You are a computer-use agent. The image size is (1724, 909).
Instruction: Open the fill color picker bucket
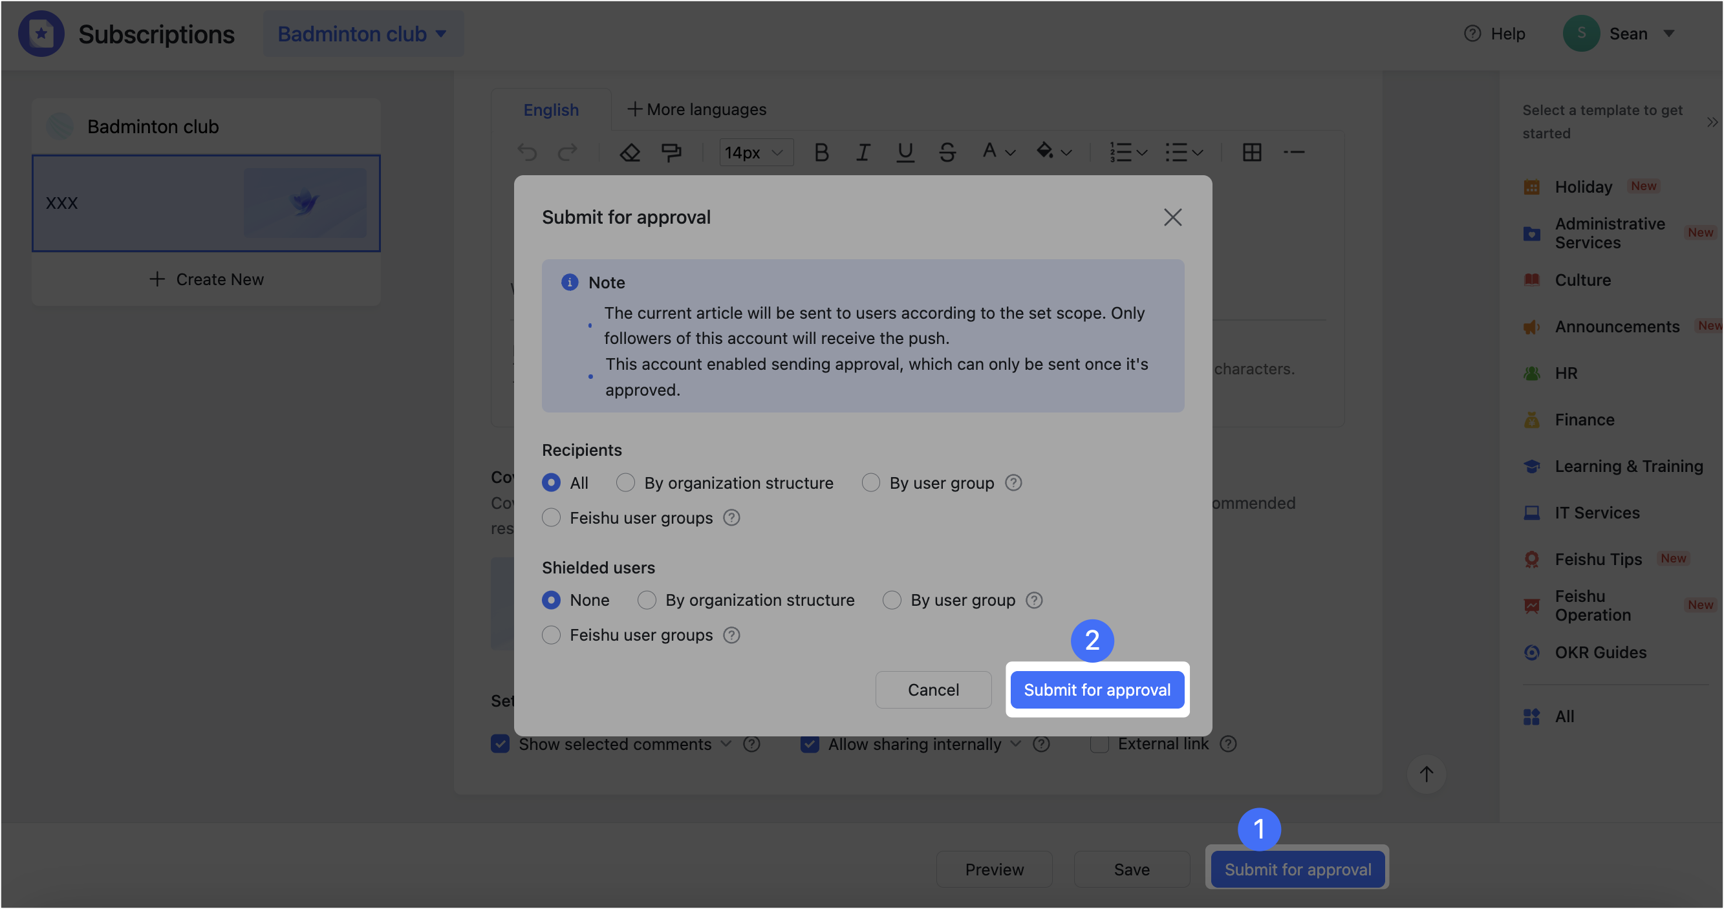pos(1045,151)
